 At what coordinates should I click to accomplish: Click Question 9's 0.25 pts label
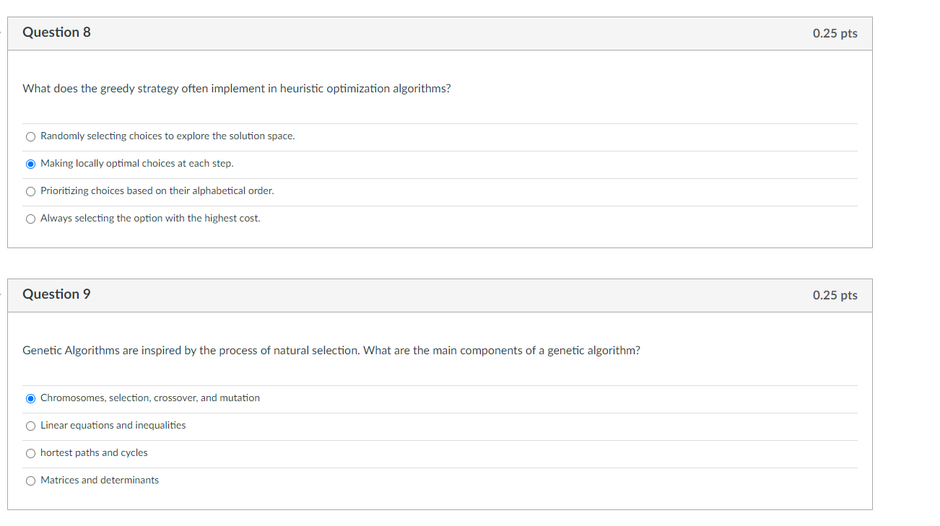pyautogui.click(x=835, y=295)
